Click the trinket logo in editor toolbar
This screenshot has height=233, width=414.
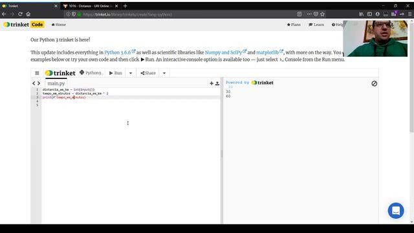[x=60, y=73]
